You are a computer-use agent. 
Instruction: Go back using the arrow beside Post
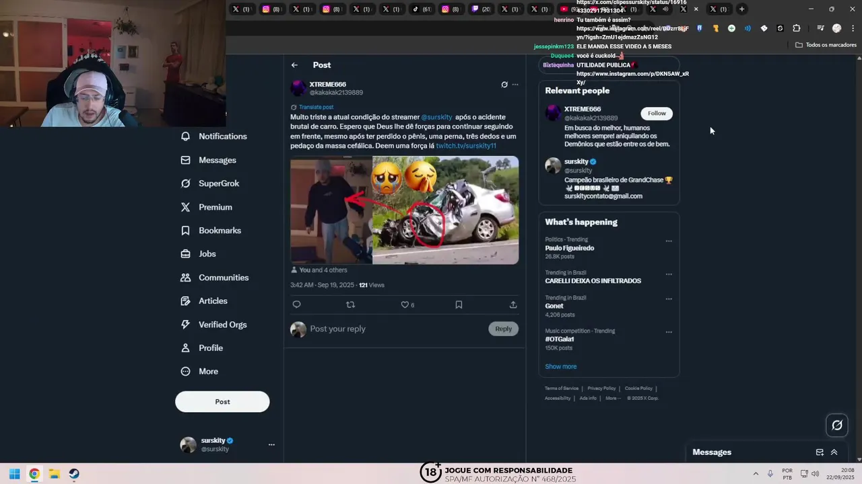coord(294,65)
